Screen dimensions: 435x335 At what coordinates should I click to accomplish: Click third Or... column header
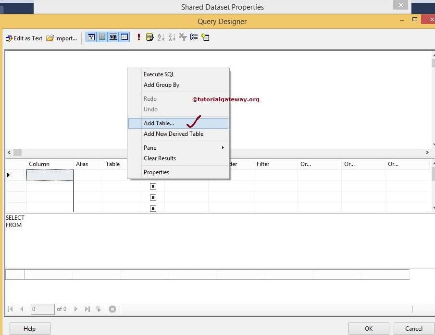(x=407, y=164)
